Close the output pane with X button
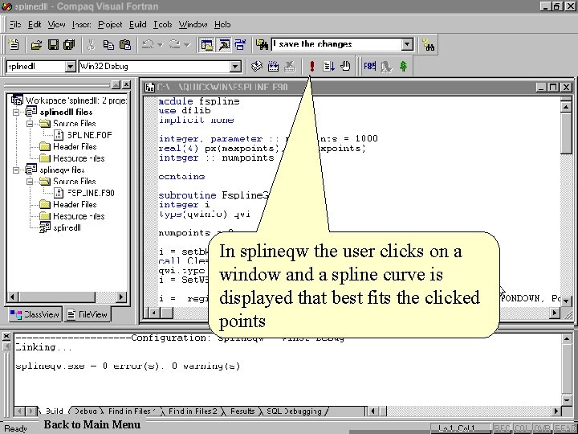The height and width of the screenshot is (434, 578). click(x=6, y=336)
